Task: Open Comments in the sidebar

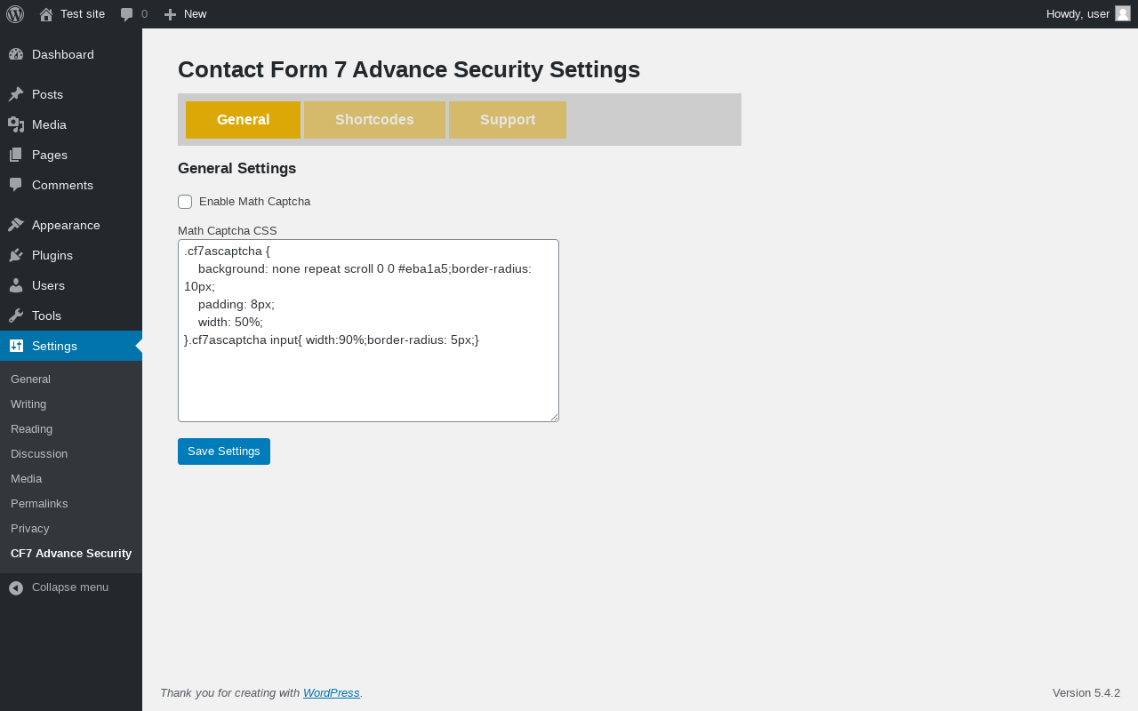Action: click(x=71, y=185)
